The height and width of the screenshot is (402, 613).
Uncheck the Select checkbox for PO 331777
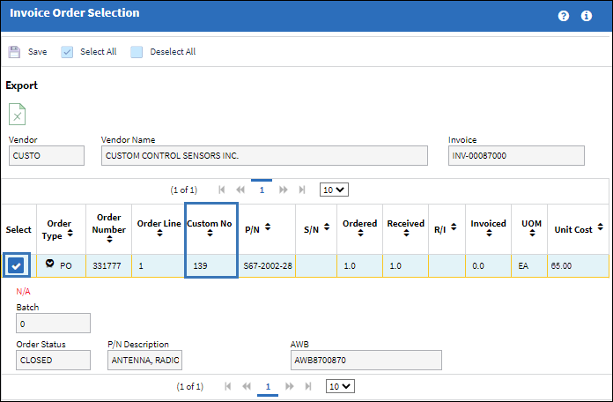coord(16,265)
